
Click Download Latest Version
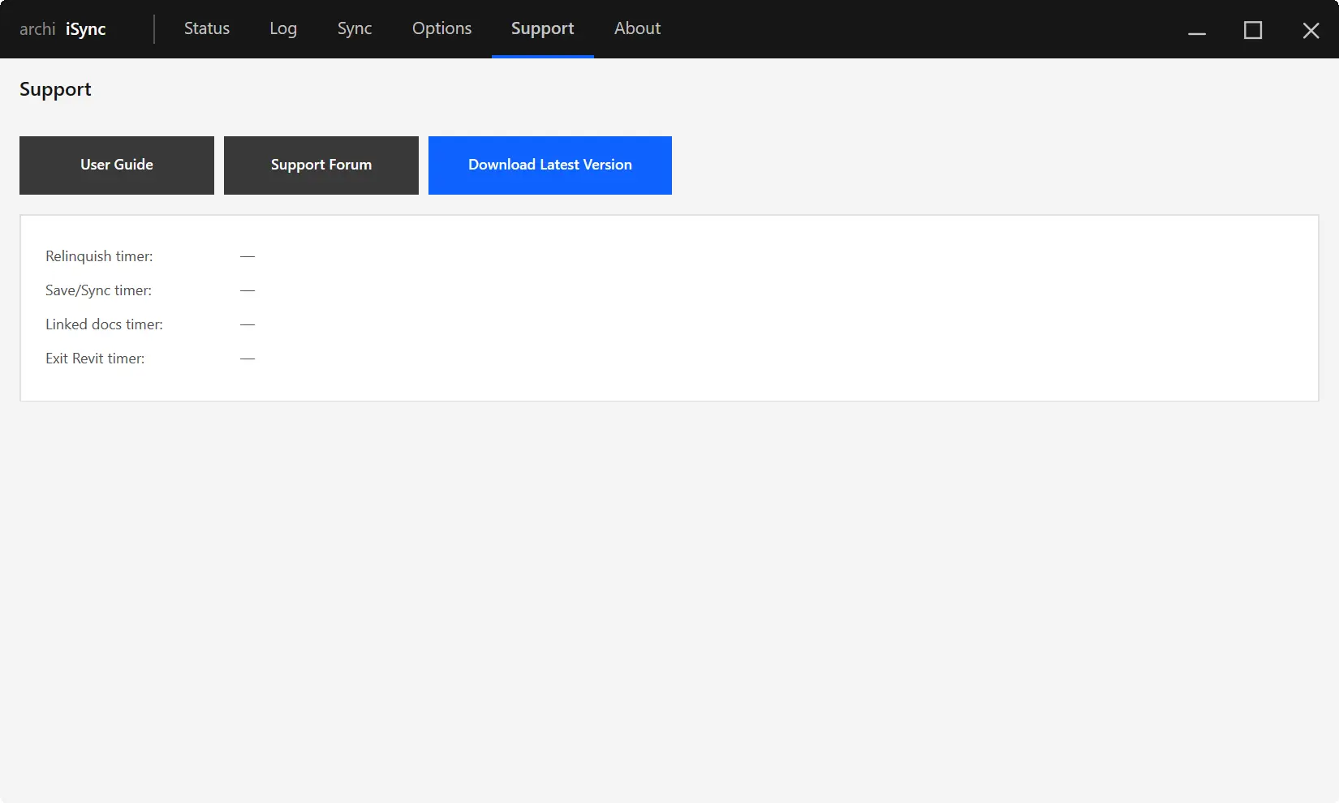549,165
